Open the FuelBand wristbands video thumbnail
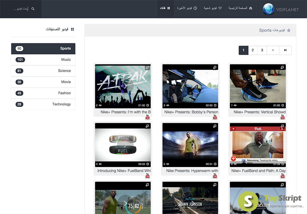The height and width of the screenshot is (214, 307). (x=123, y=145)
